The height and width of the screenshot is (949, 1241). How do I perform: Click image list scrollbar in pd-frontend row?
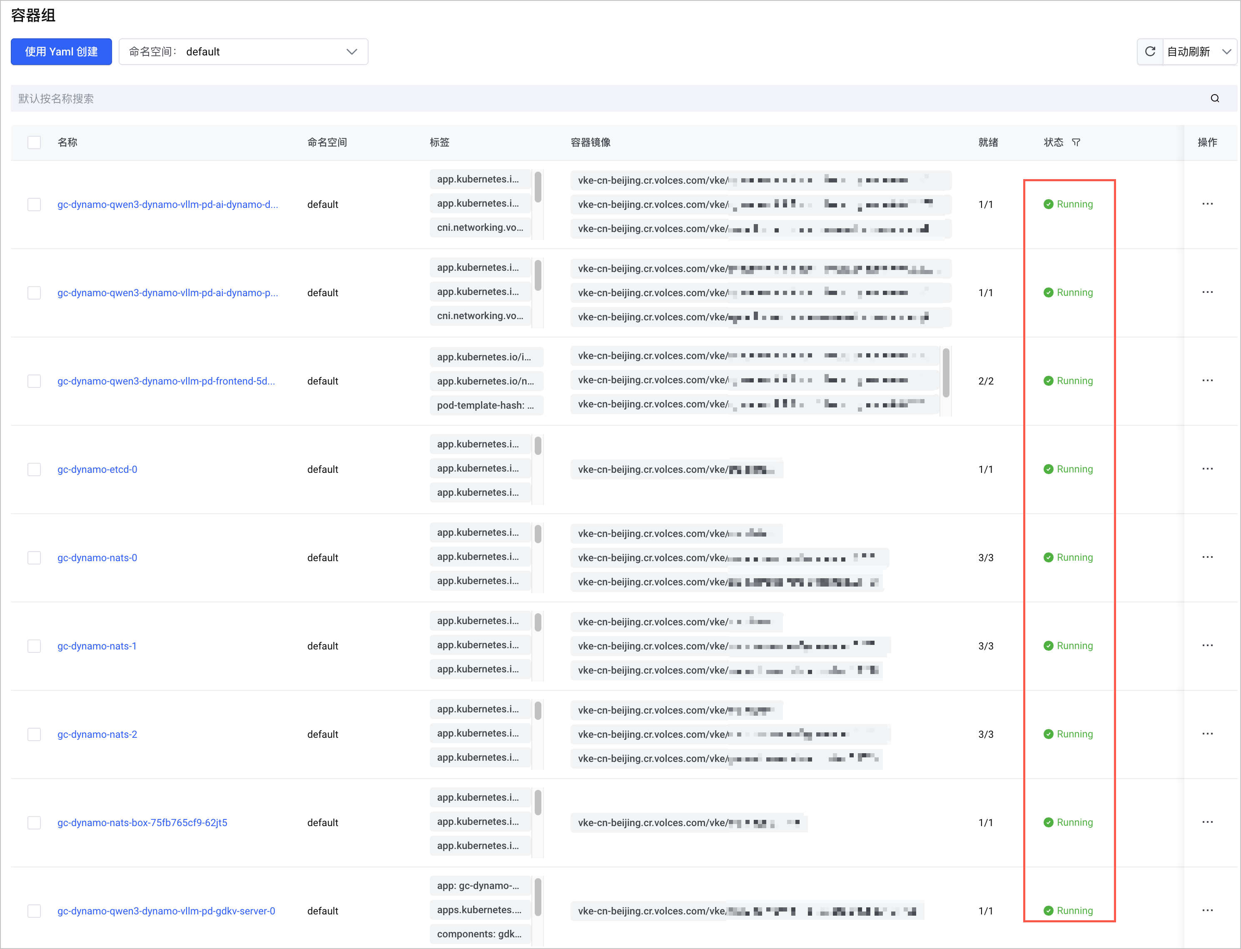[946, 372]
